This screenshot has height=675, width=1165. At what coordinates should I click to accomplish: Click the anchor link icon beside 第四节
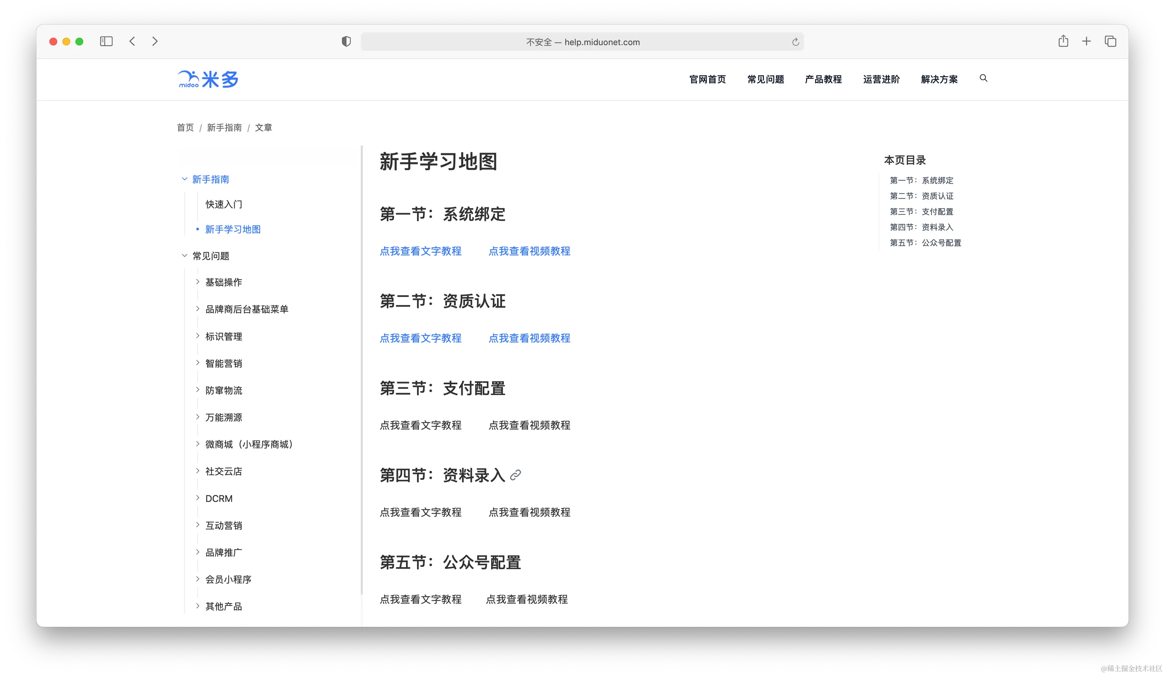[515, 475]
